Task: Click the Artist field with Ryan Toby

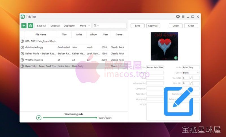Action: point(191,67)
